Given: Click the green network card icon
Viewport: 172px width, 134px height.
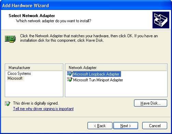Looking at the screenshot, I should 10,39.
